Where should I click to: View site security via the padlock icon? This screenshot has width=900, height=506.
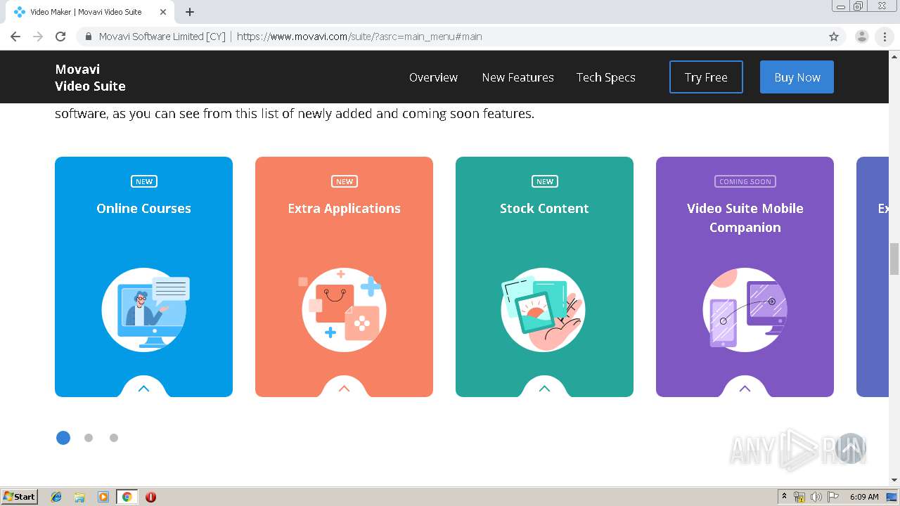89,37
